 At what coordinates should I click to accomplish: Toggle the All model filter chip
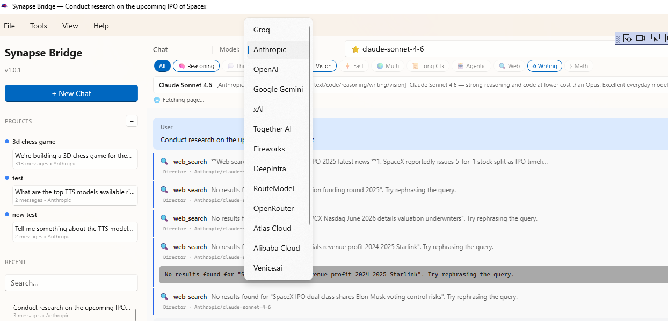pos(162,66)
